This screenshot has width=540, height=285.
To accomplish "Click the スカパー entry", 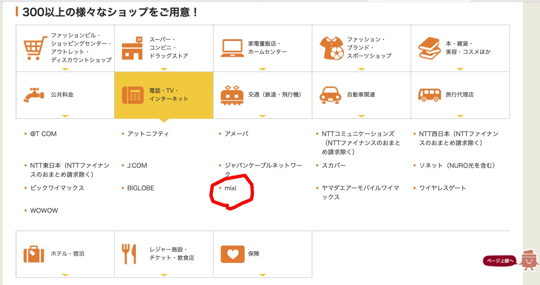I will (x=334, y=166).
